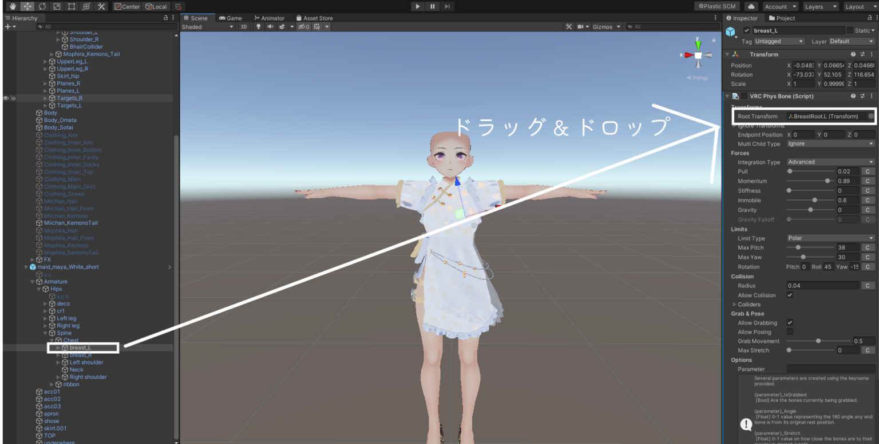
Task: Switch to the Rotate tool
Action: [42, 6]
